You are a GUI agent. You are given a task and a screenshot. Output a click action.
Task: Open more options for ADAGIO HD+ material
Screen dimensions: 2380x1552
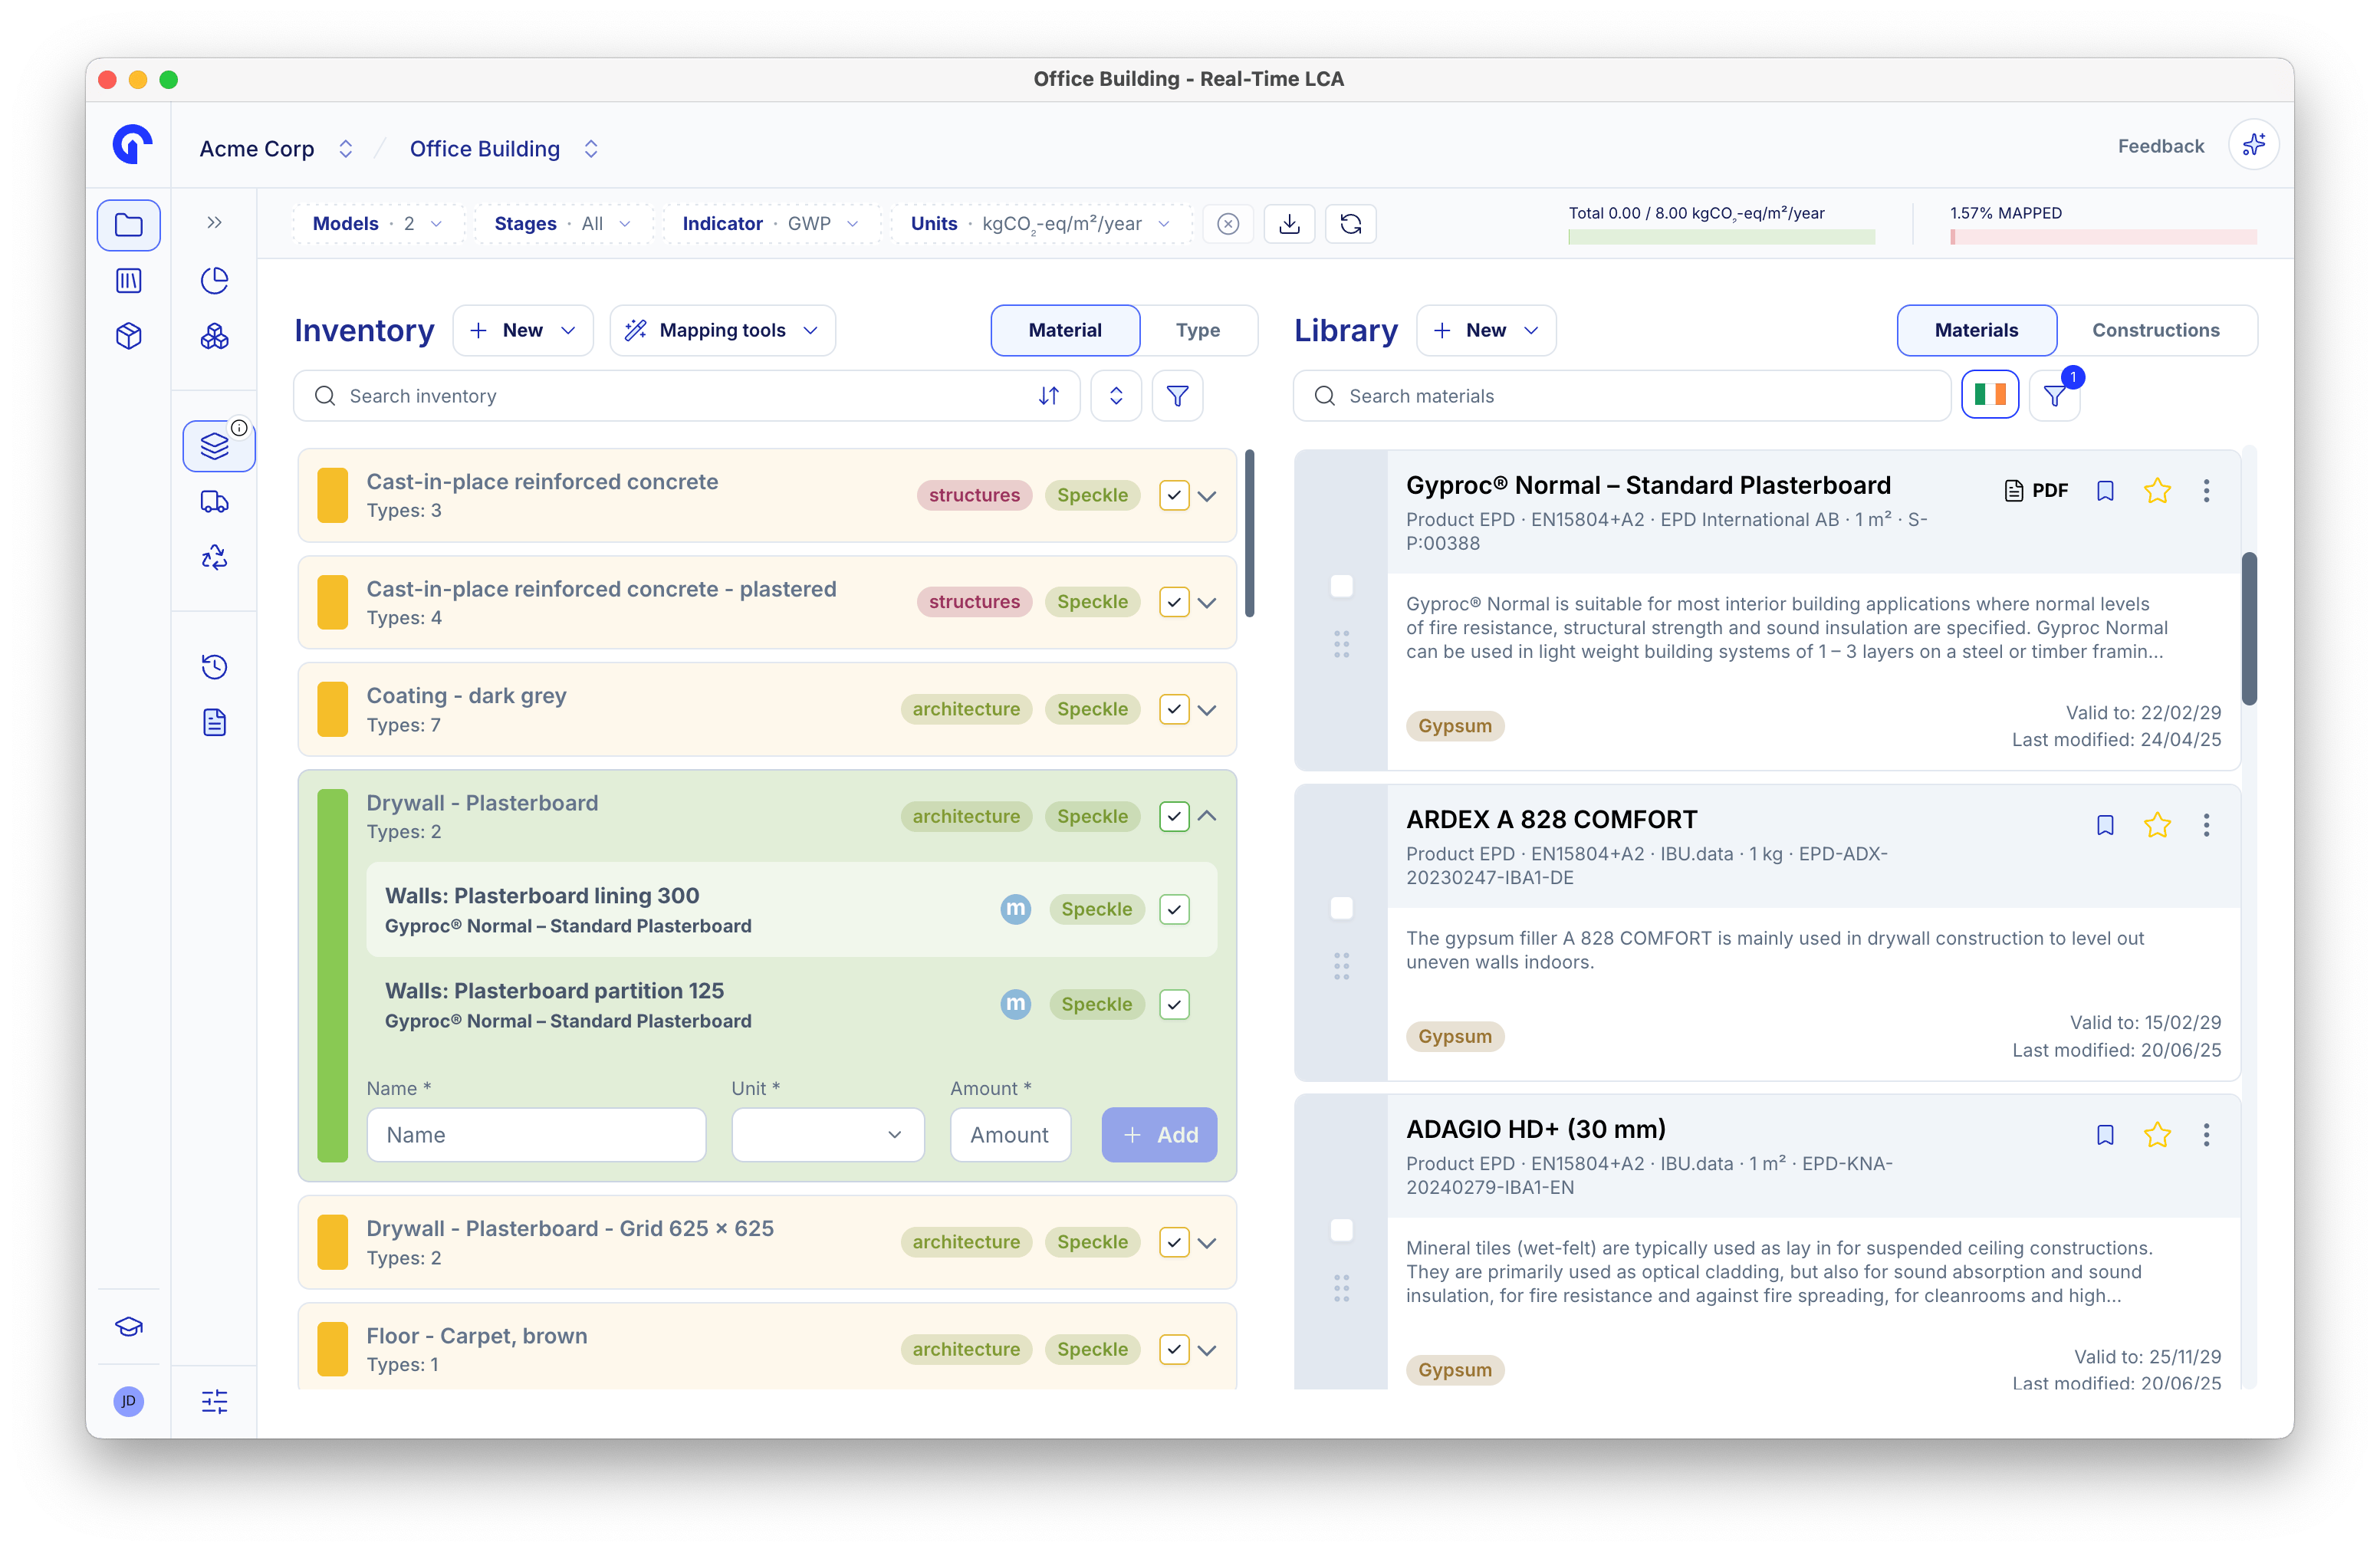(x=2206, y=1135)
